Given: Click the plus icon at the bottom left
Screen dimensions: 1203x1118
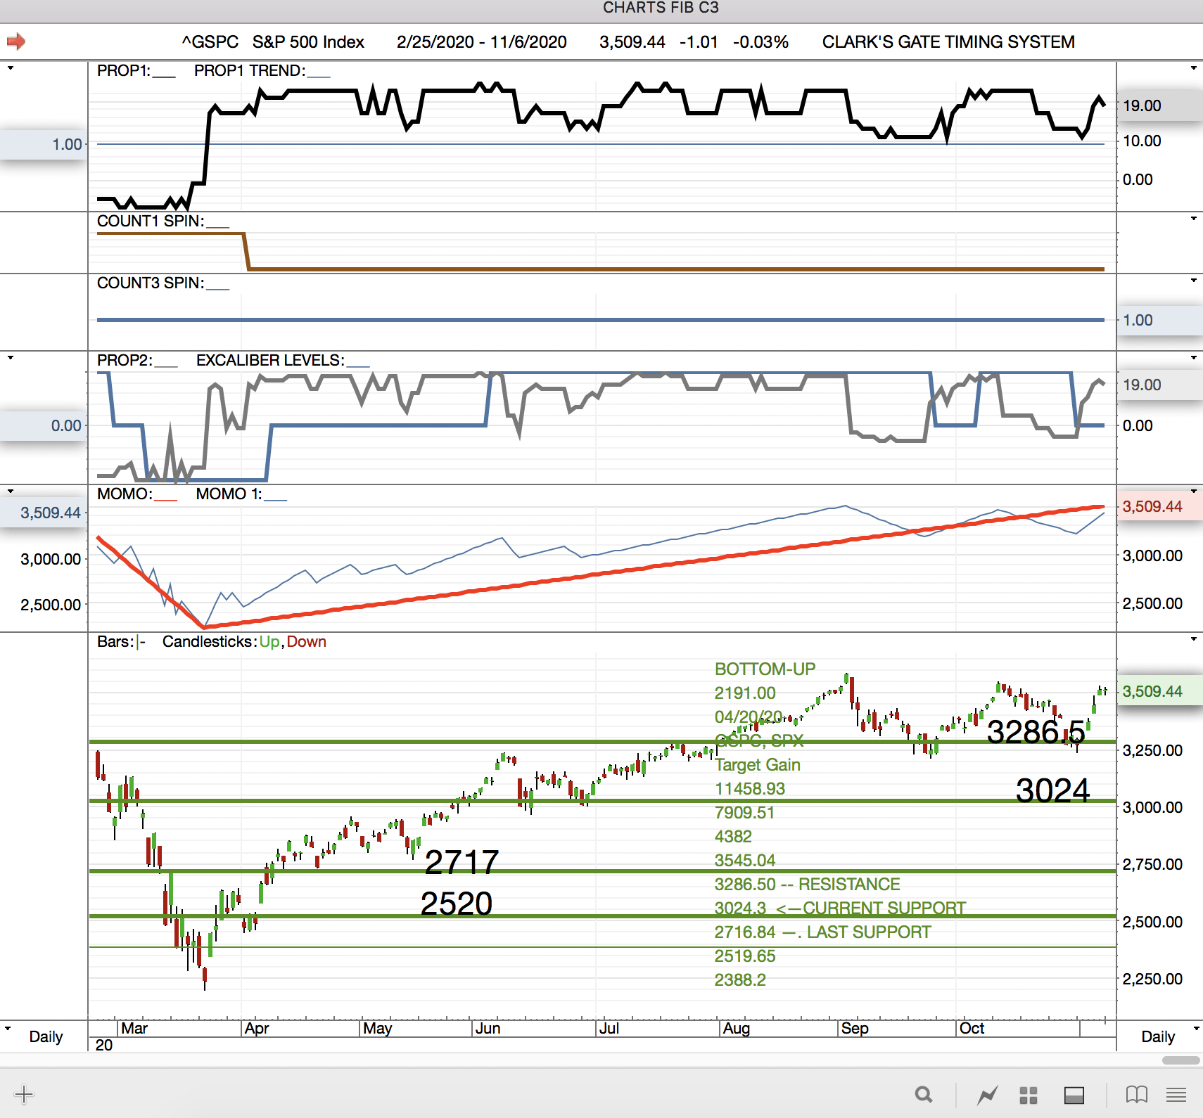Looking at the screenshot, I should (24, 1094).
